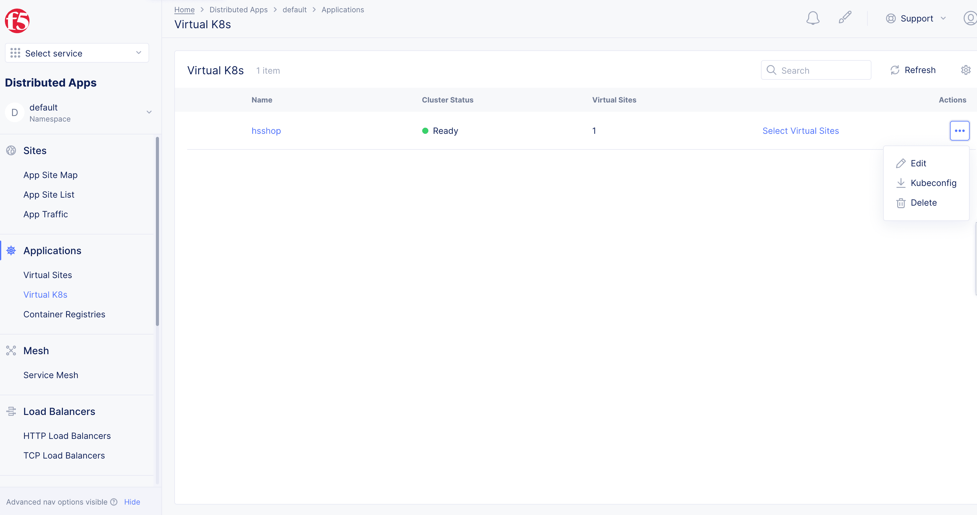
Task: Click Select Virtual Sites link
Action: point(800,131)
